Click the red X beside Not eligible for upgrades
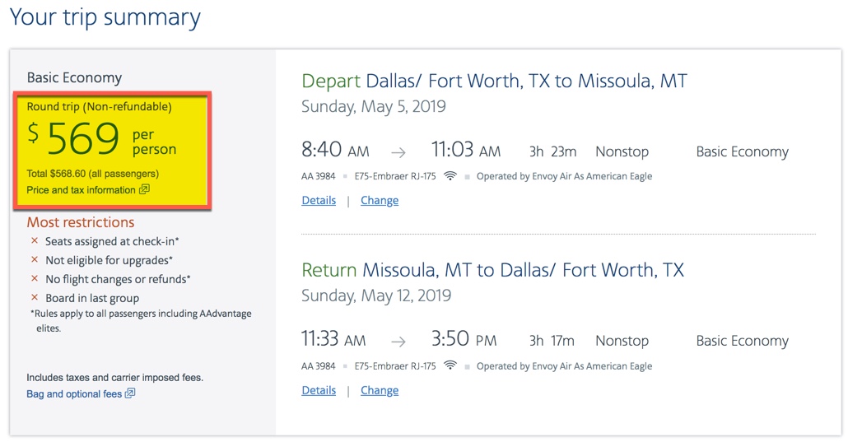The image size is (848, 442). (x=35, y=260)
